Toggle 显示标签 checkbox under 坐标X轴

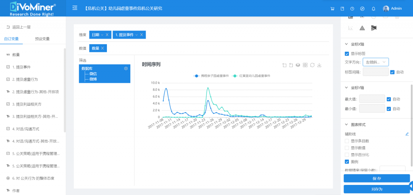pos(347,53)
